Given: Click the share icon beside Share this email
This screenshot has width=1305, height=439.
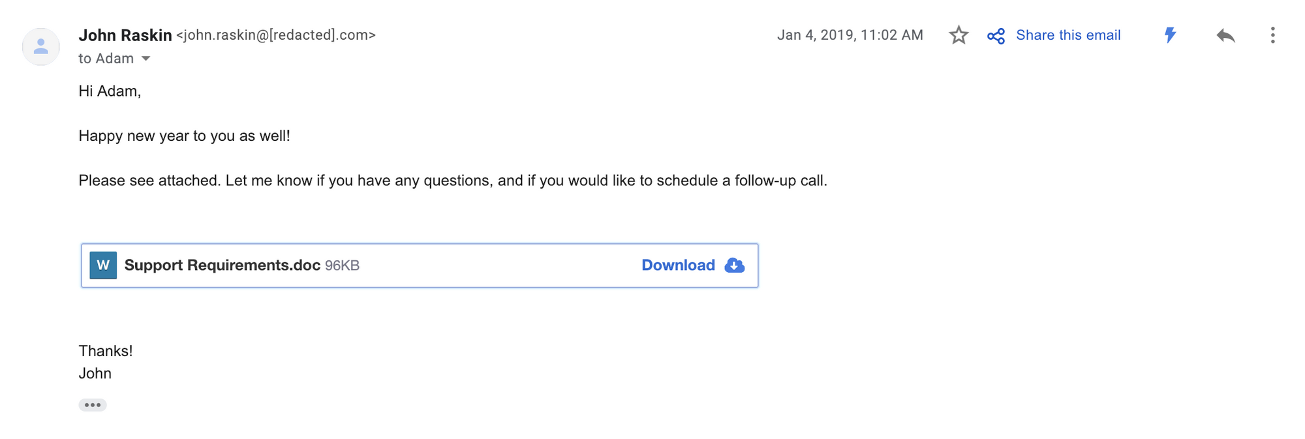Looking at the screenshot, I should click(996, 36).
